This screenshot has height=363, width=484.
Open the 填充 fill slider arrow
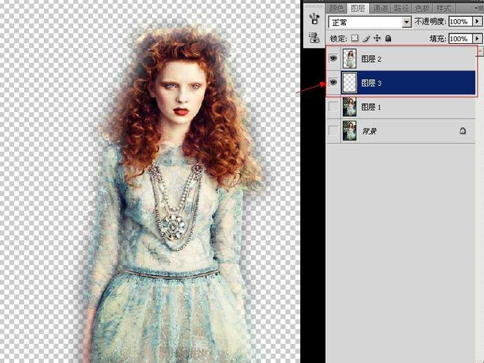pyautogui.click(x=477, y=39)
